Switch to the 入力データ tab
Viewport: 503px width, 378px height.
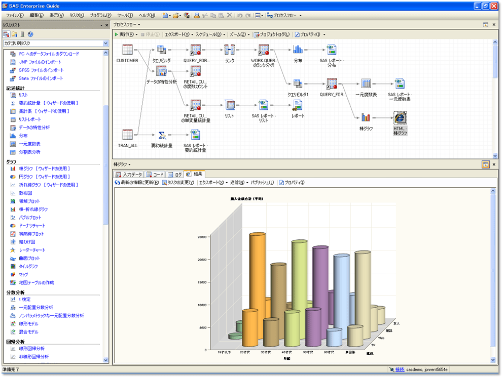coord(129,174)
